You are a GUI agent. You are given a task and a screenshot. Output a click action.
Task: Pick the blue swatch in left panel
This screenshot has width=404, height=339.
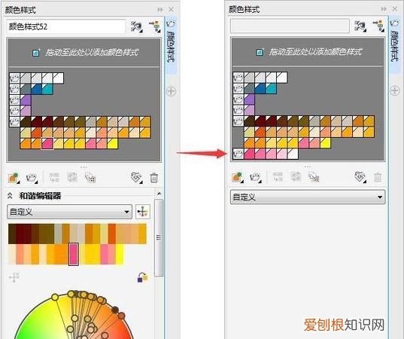coord(36,89)
